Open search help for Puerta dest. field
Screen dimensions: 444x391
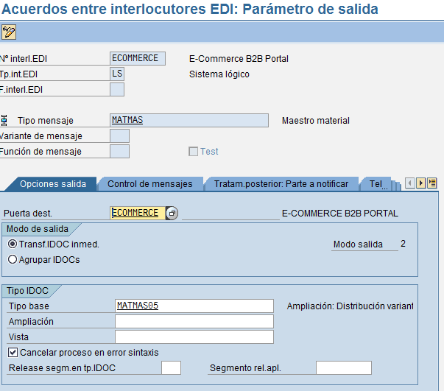click(172, 213)
